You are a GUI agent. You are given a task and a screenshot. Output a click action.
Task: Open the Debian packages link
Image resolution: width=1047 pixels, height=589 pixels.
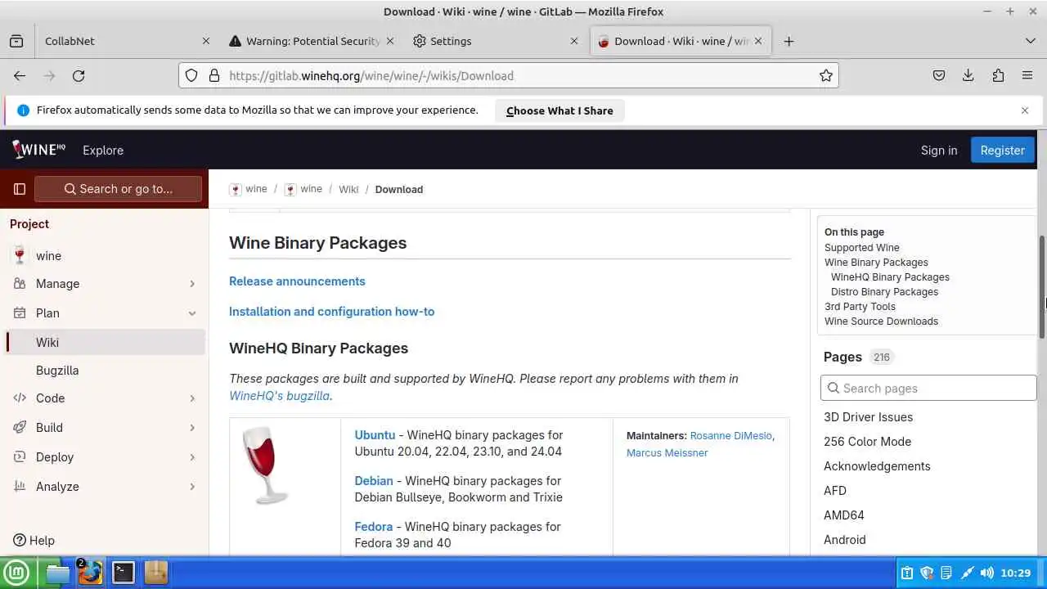374,480
